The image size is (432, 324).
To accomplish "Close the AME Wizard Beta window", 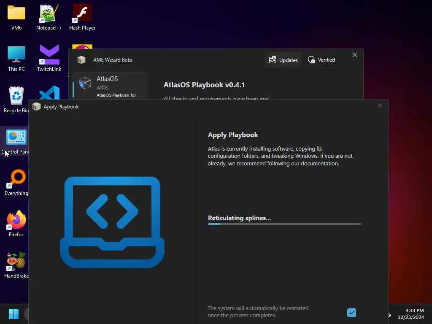I will (354, 55).
